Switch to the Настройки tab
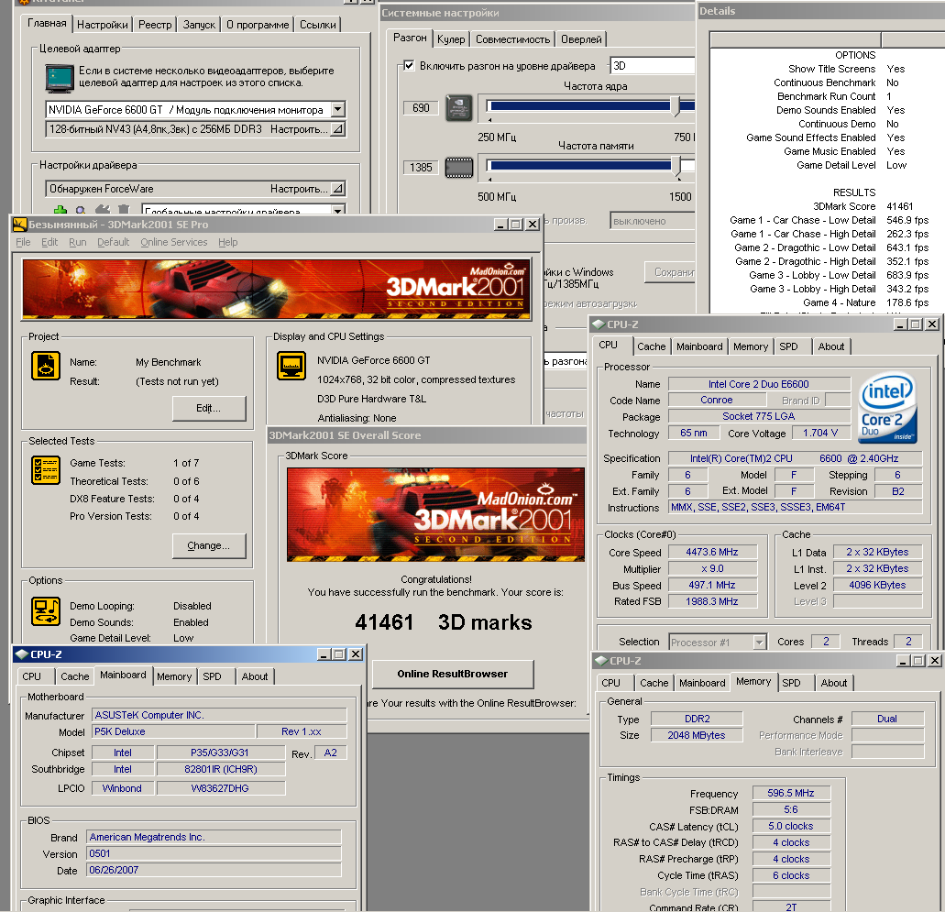945x912 pixels. click(x=103, y=25)
